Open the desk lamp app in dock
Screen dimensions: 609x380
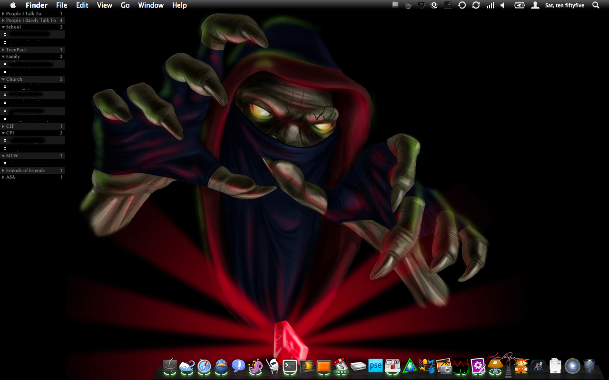pos(495,366)
